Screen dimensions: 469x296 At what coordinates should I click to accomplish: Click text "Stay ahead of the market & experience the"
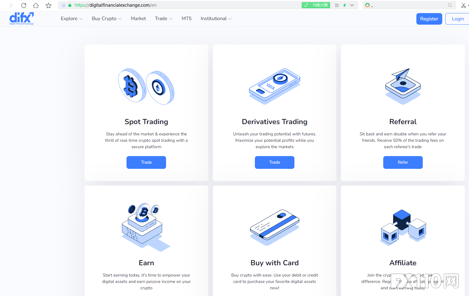tap(146, 134)
